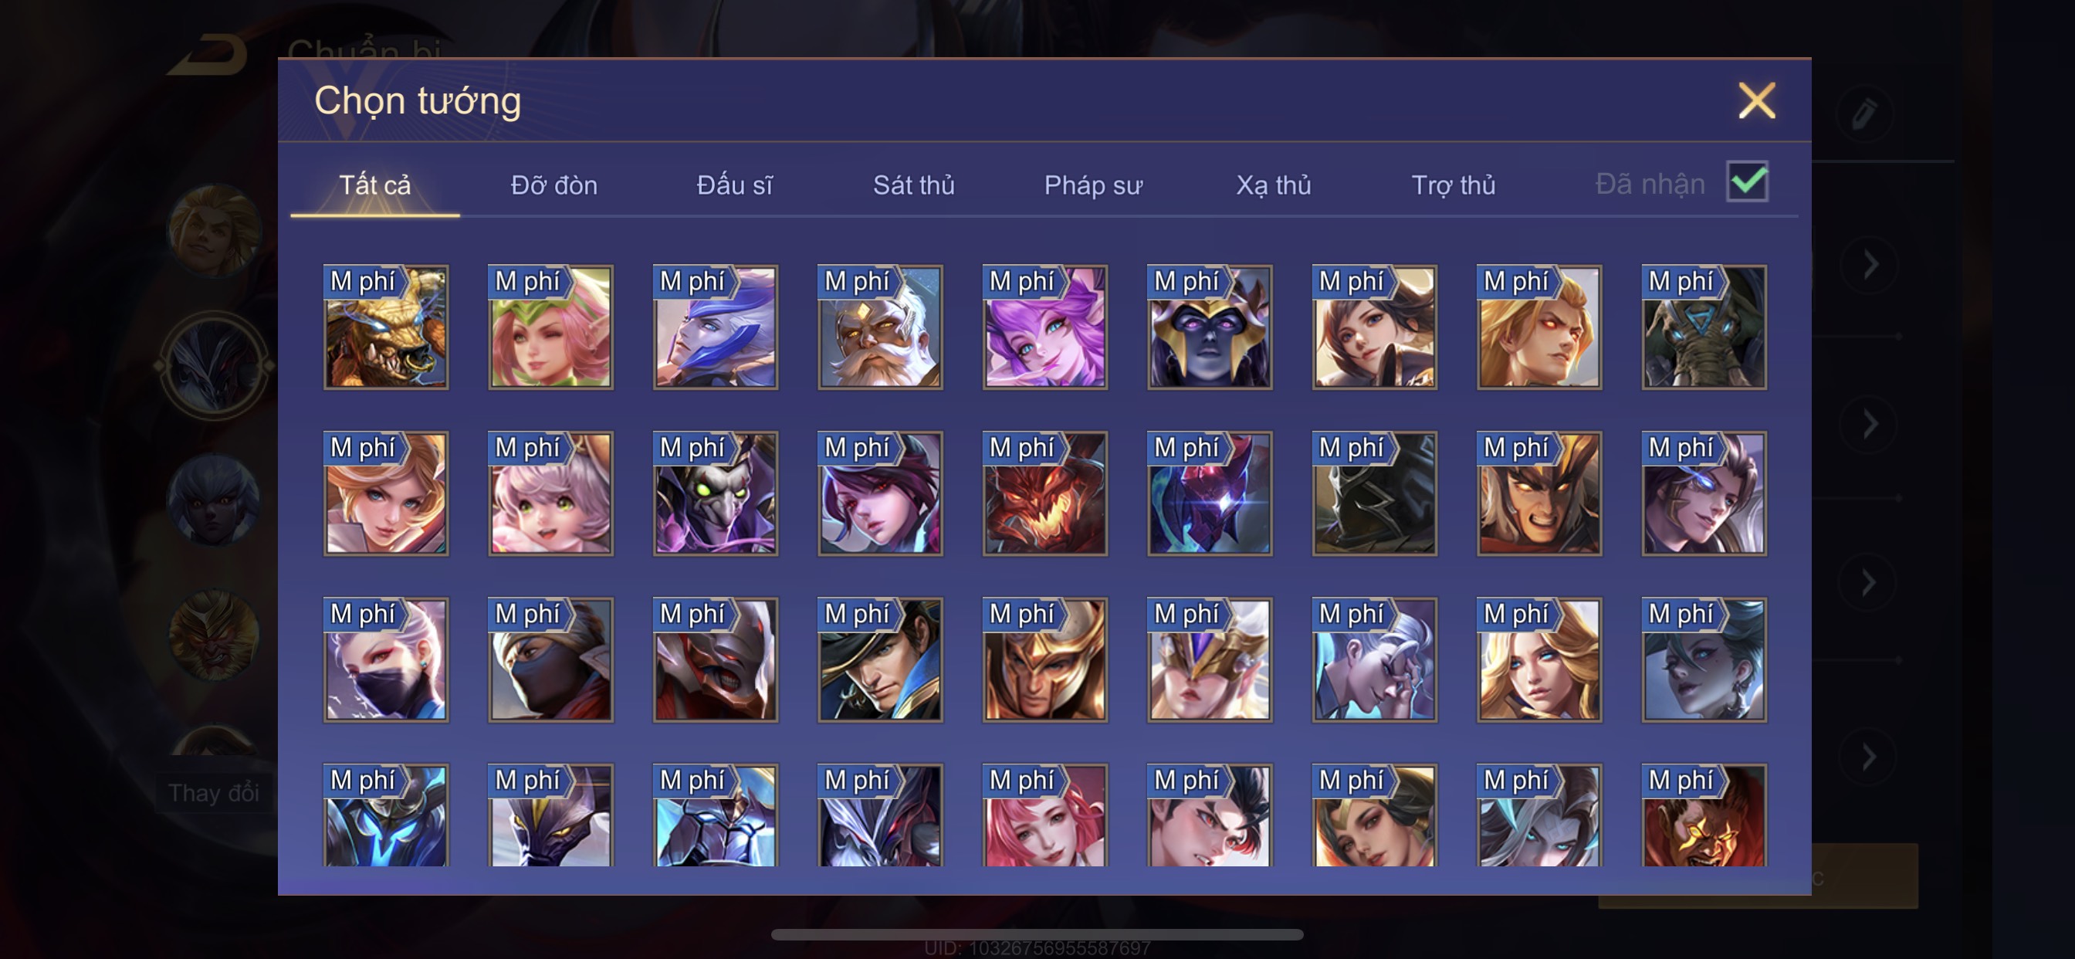
Task: Select the red demon monster hero
Action: tap(1044, 493)
